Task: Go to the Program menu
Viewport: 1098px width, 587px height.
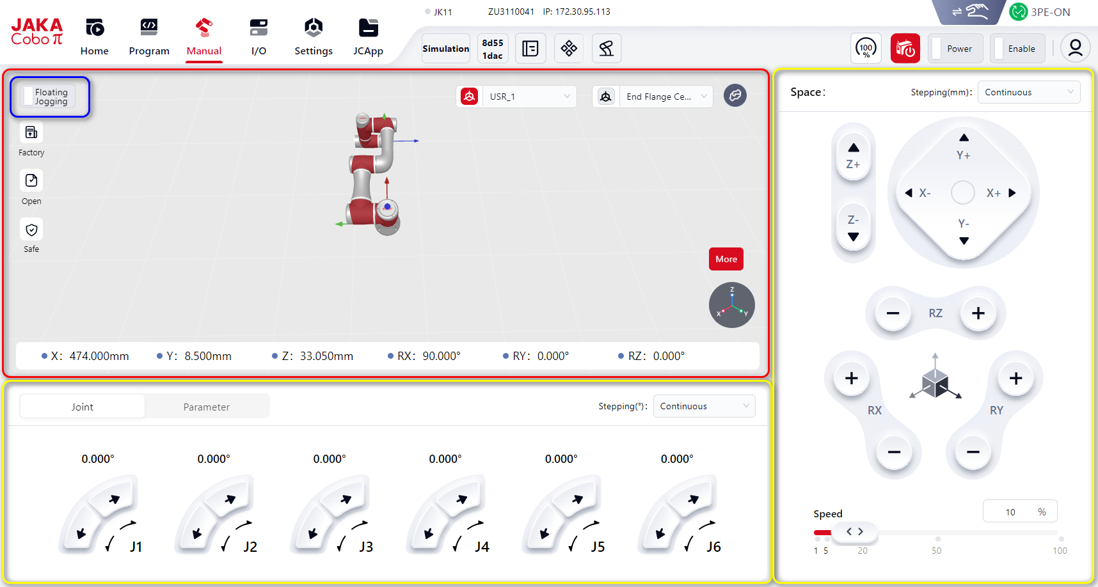Action: [x=149, y=37]
